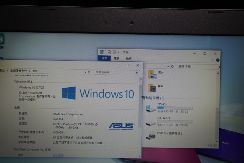
Task: Open the 電腦 ribbon tab
Action: click(117, 58)
